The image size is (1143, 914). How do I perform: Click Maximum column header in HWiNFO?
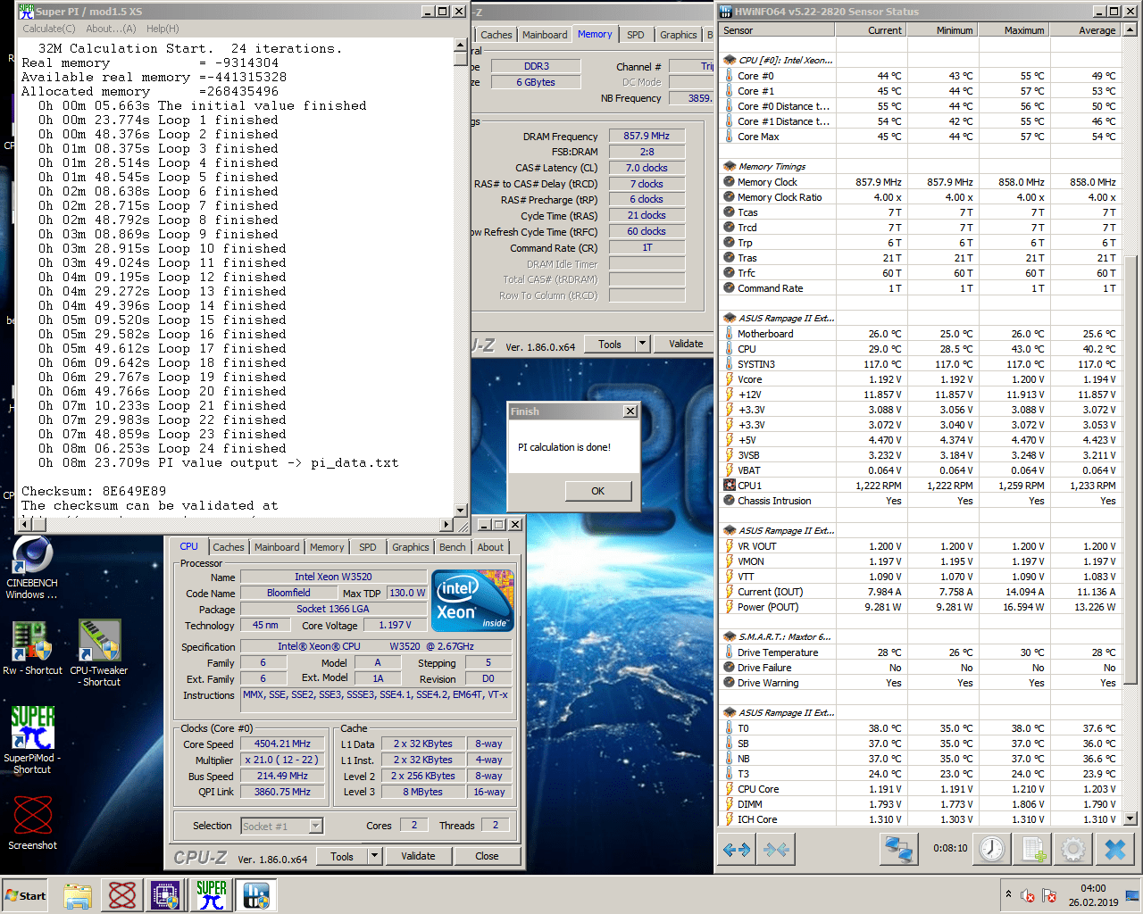point(1014,30)
